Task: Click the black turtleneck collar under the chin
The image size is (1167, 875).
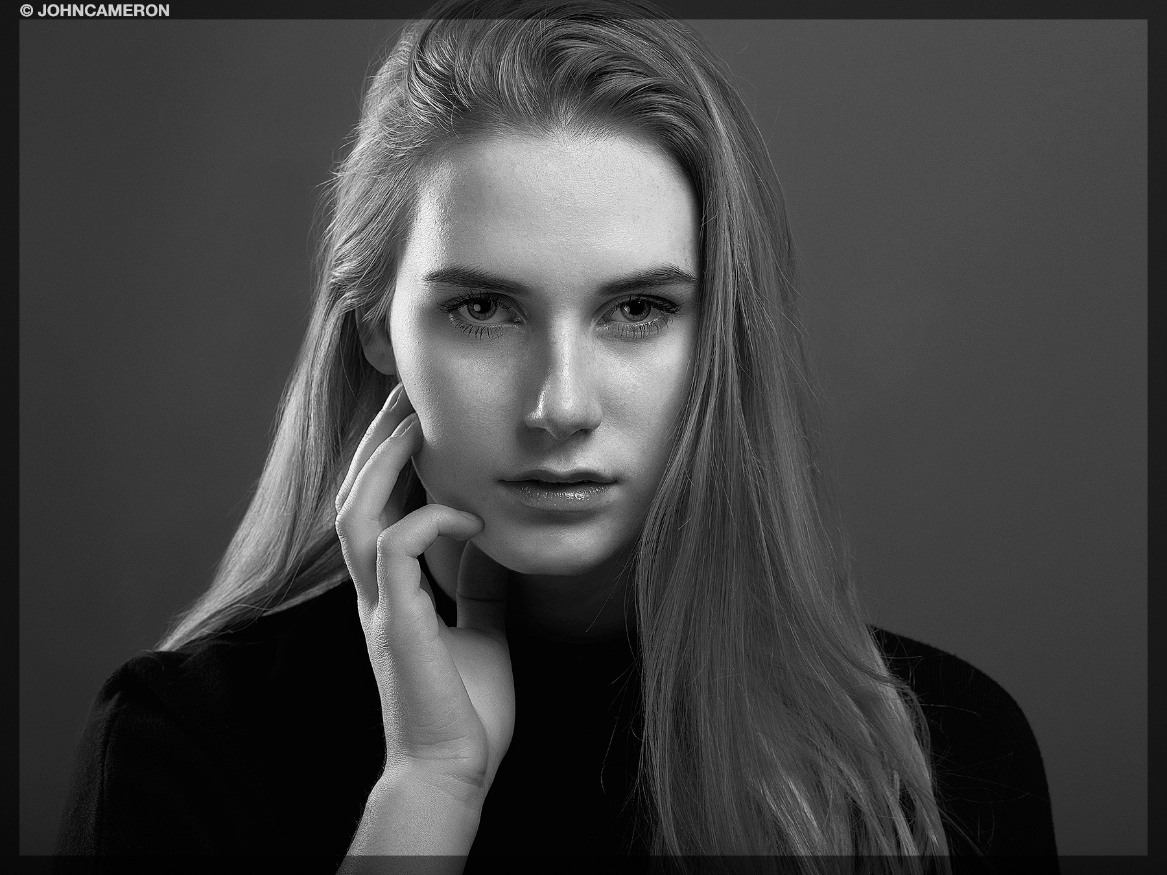Action: 571,622
